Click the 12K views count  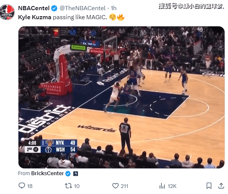pos(172,186)
